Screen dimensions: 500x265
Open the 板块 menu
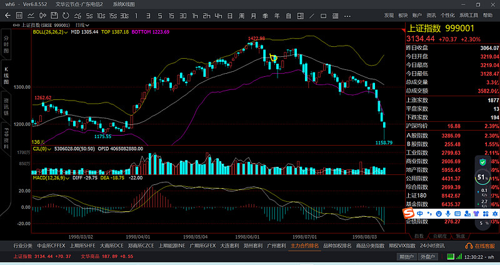403,15
